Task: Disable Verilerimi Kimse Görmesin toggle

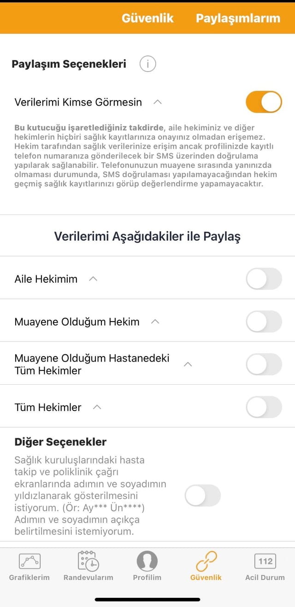Action: (264, 102)
